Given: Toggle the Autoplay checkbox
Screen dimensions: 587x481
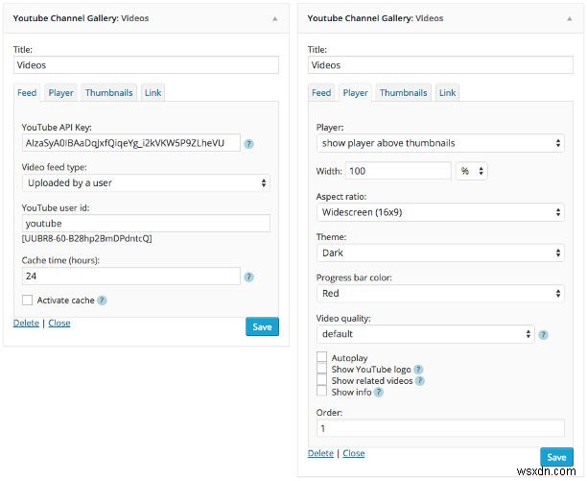Looking at the screenshot, I should [321, 357].
